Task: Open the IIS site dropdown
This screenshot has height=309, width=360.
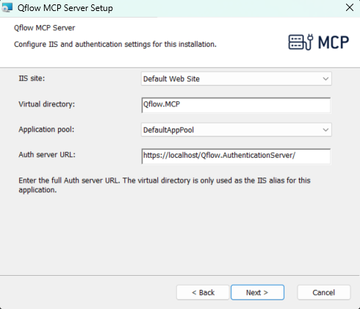Action: [x=237, y=79]
